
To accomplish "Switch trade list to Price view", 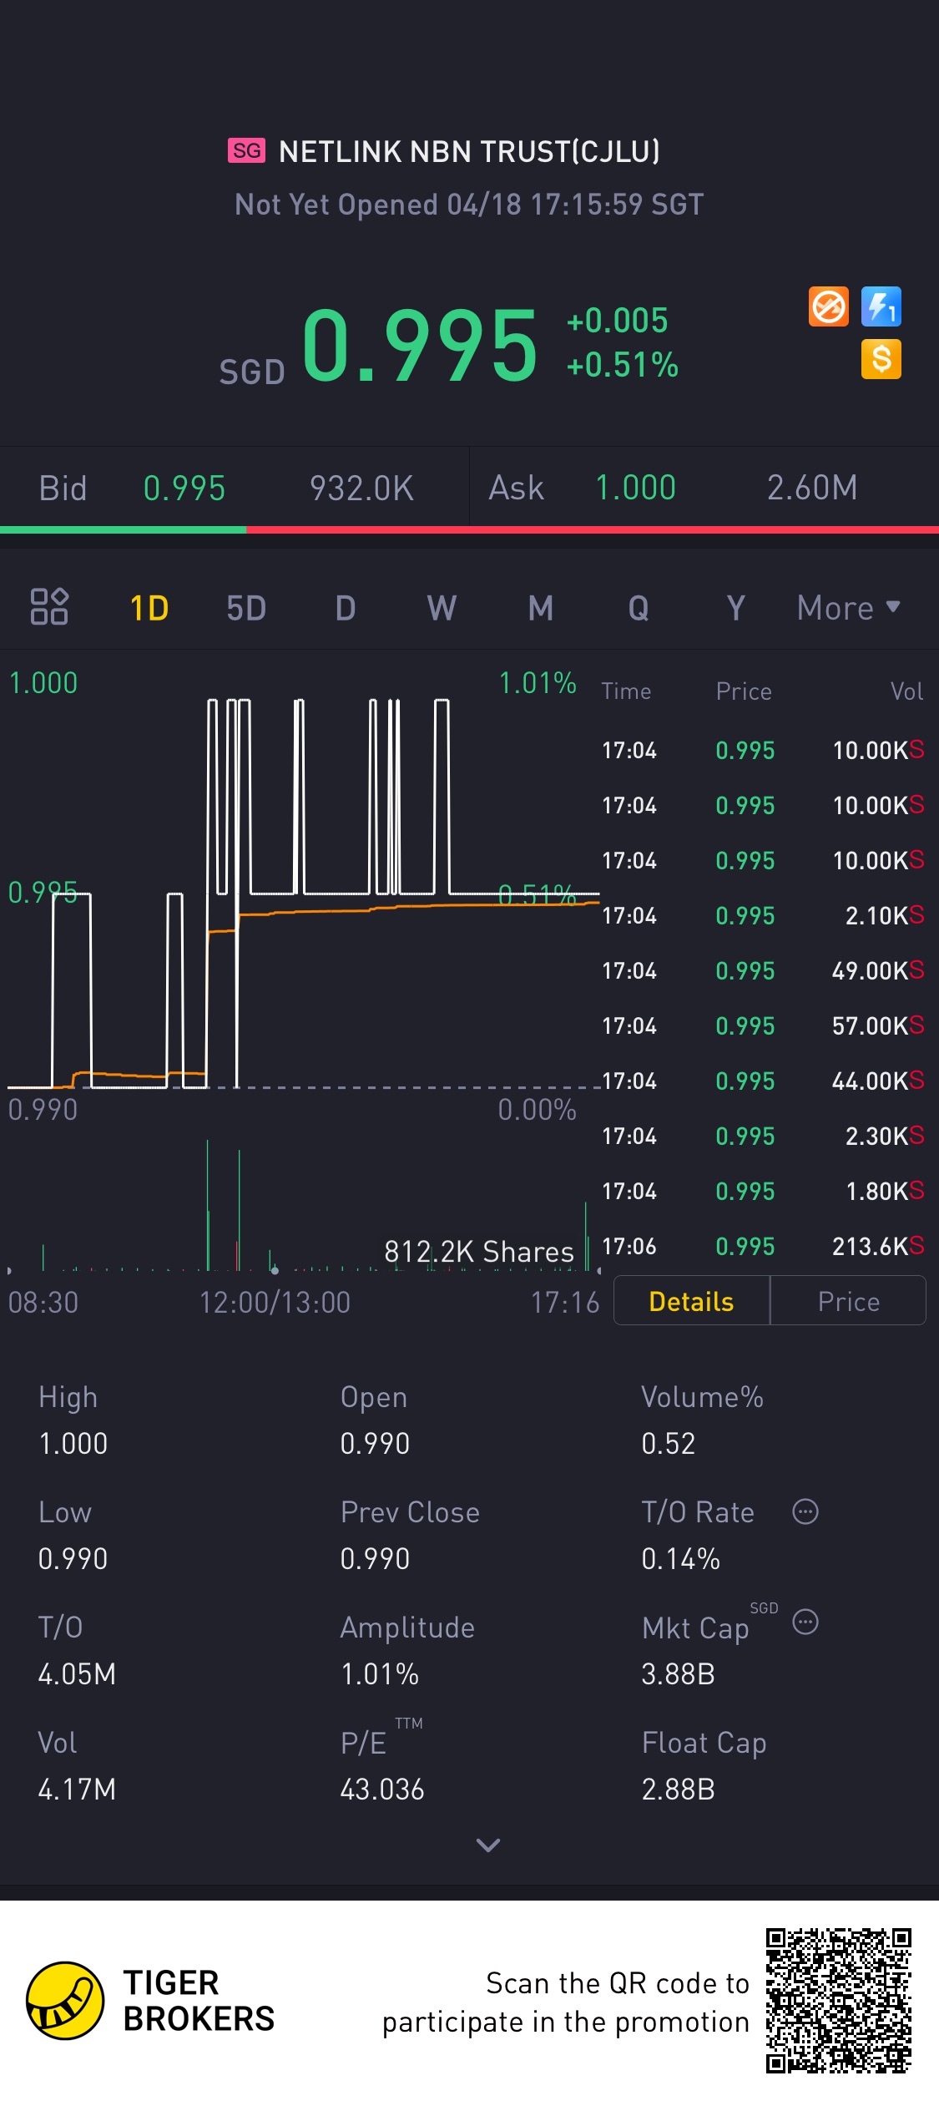I will 848,1301.
